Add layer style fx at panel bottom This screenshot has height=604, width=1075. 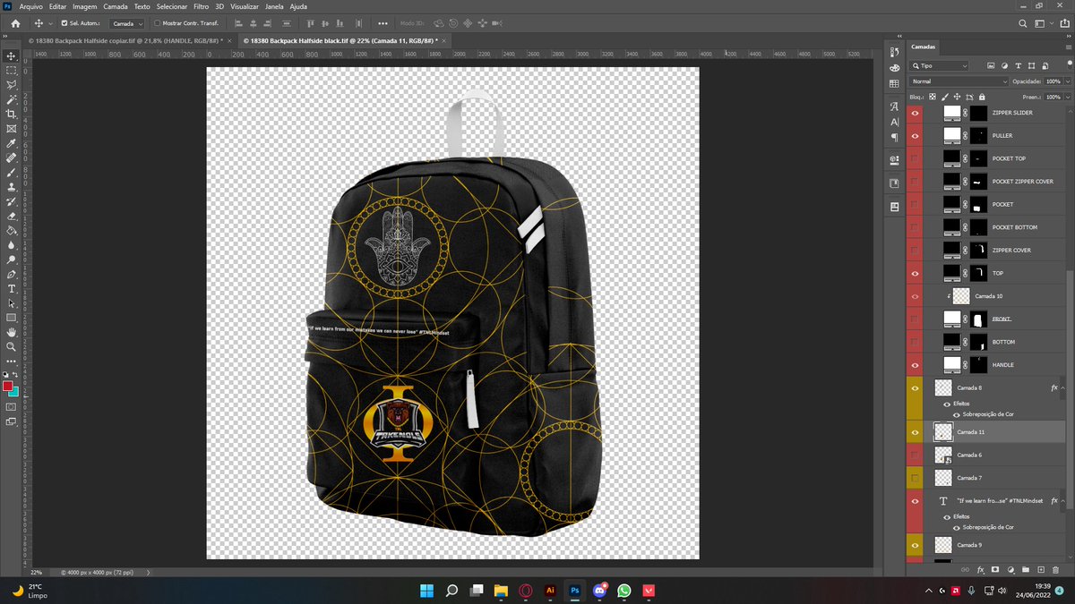coord(981,569)
